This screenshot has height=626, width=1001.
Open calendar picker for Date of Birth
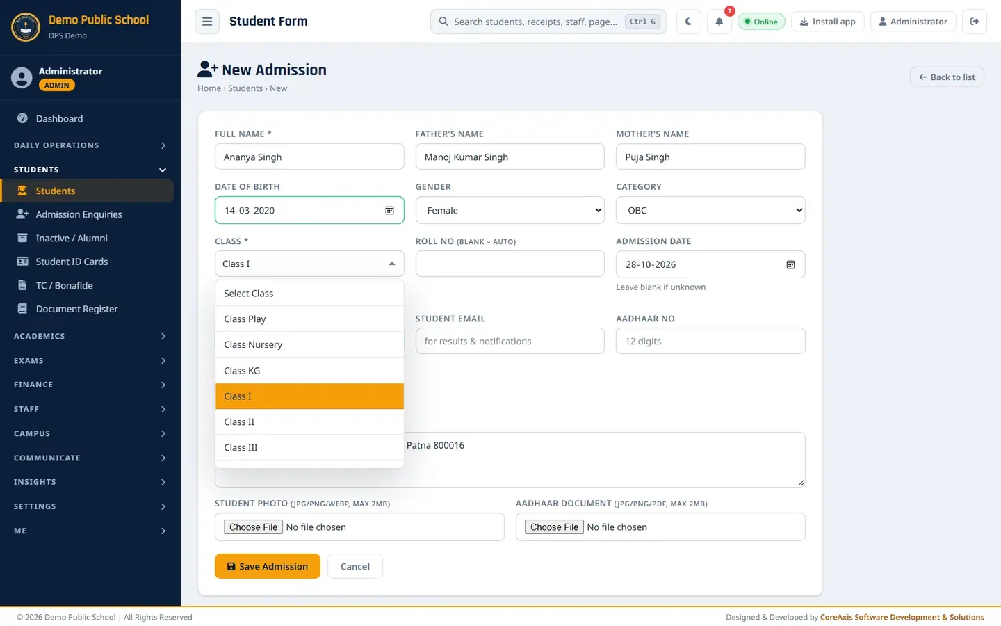coord(389,211)
